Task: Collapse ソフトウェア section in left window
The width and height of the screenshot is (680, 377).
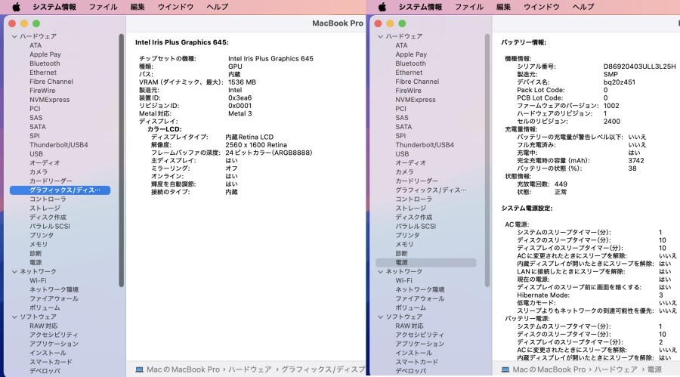Action: click(x=14, y=317)
